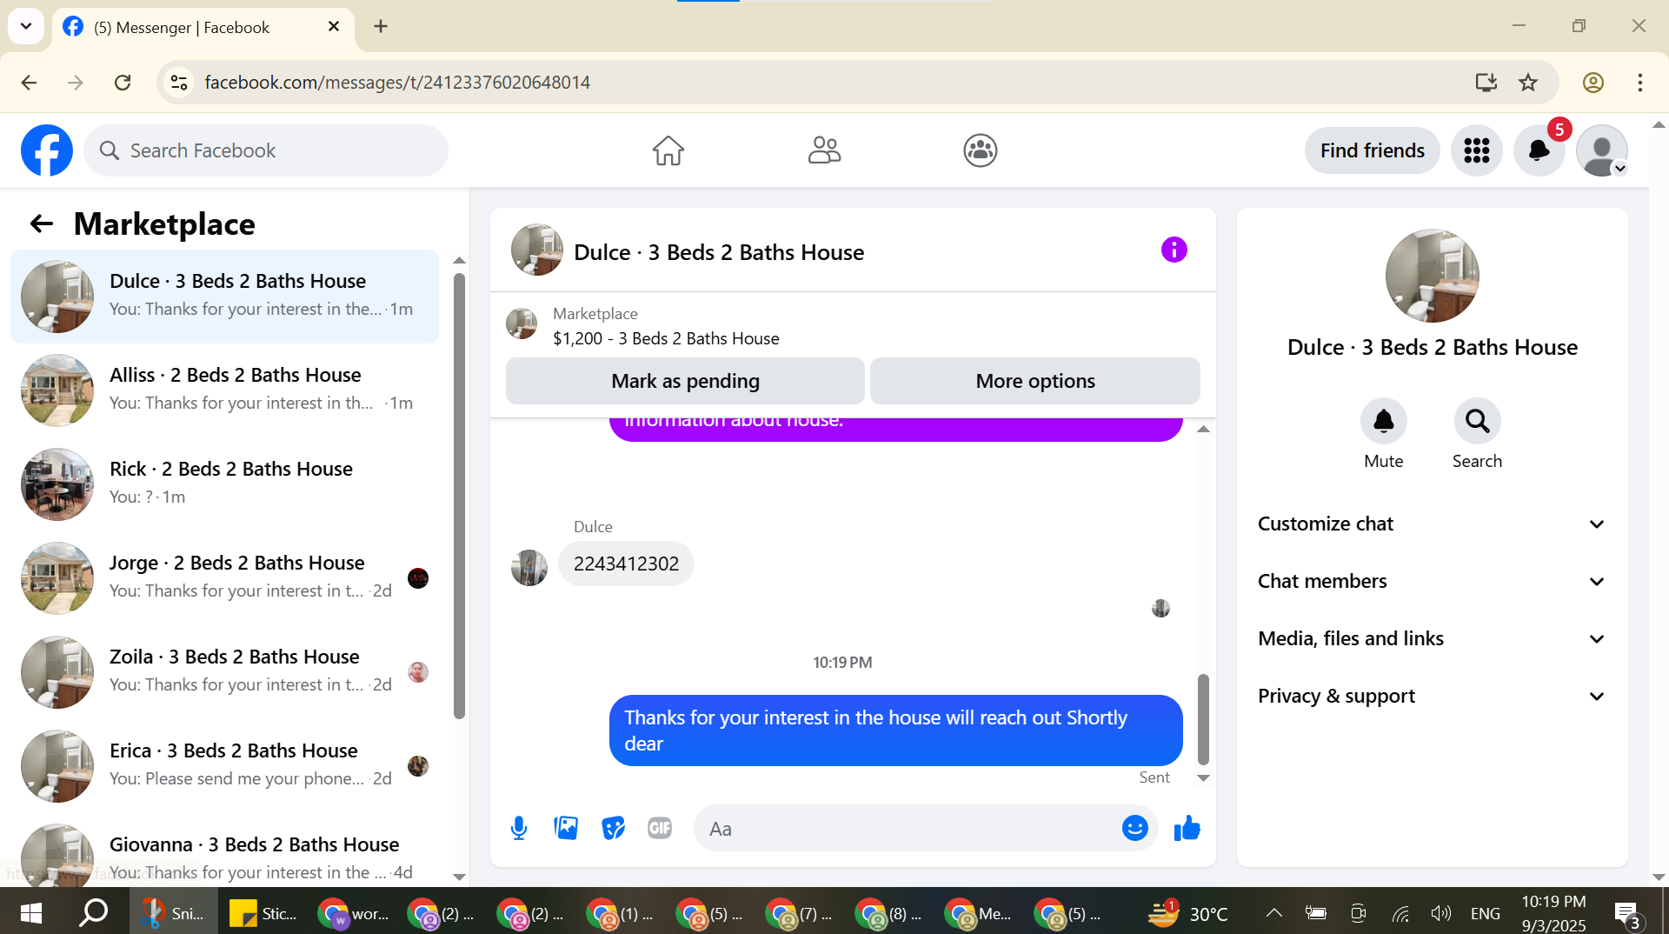Select Zoila 3 Beds 2 Baths House chat
Screen dimensions: 1669x934
224,671
